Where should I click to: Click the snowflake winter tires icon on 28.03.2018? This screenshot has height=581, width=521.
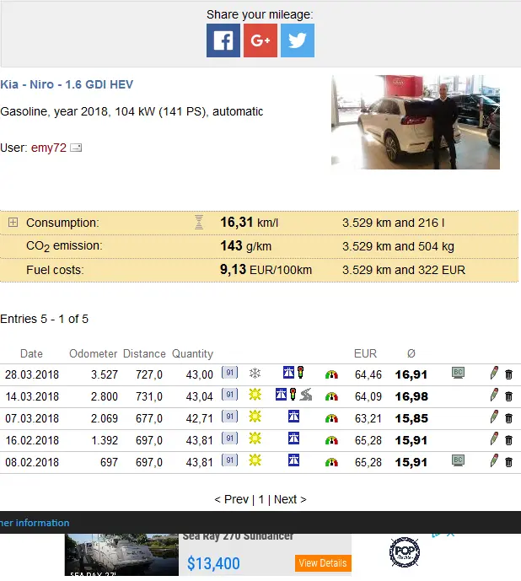pos(255,373)
